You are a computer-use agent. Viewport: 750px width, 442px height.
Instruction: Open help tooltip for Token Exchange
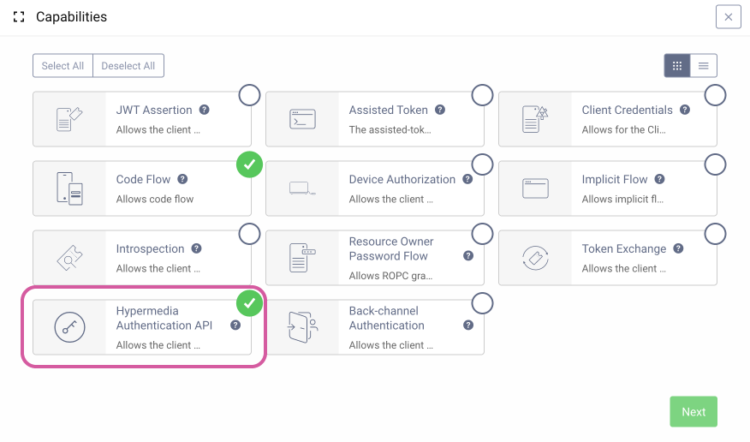pos(678,248)
